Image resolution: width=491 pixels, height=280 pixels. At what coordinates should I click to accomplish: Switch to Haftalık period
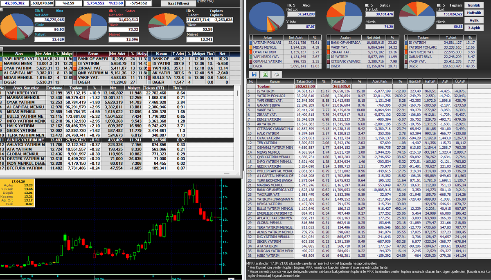click(473, 13)
